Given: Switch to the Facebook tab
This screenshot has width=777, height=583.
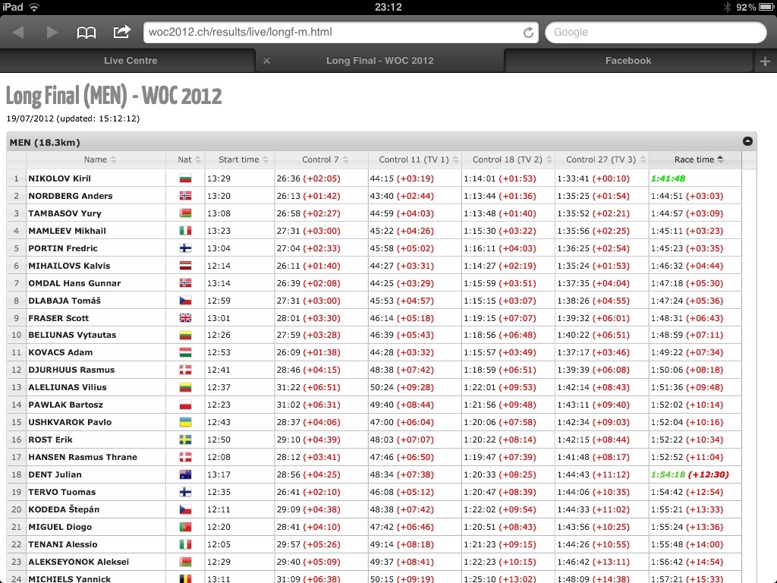Looking at the screenshot, I should tap(628, 61).
